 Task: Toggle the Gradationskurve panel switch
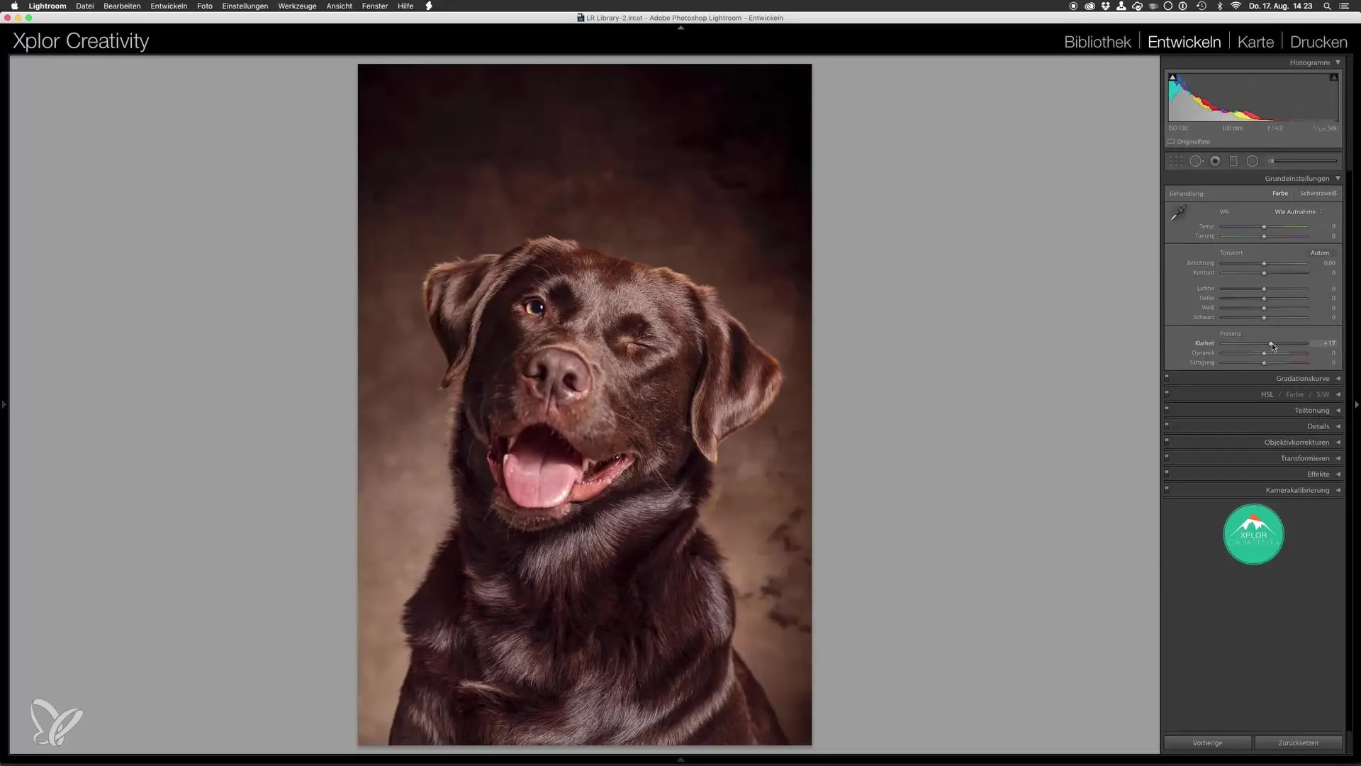tap(1167, 378)
